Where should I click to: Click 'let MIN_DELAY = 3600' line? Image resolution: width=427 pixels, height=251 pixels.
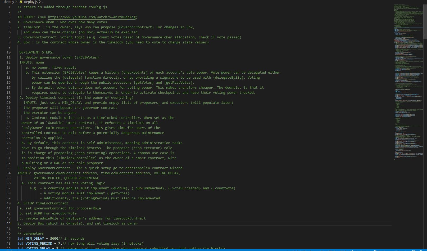(x=51, y=238)
